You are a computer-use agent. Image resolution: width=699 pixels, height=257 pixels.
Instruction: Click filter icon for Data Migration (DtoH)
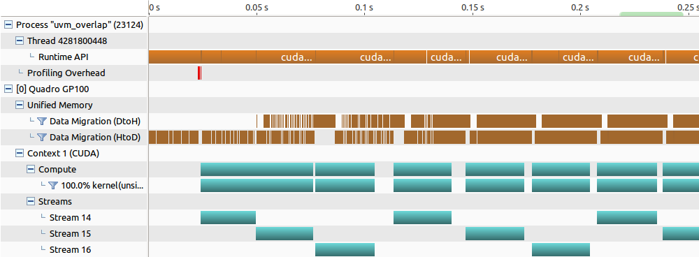(42, 121)
